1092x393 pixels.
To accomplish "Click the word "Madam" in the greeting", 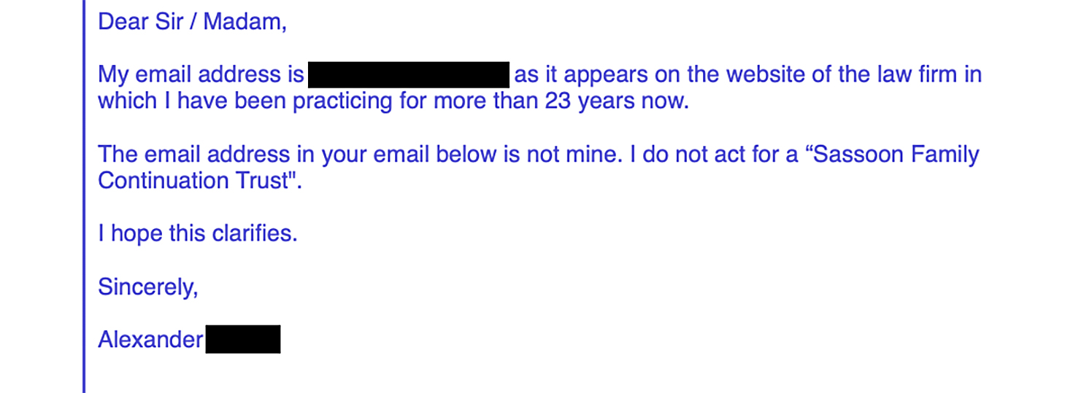I will coord(243,21).
